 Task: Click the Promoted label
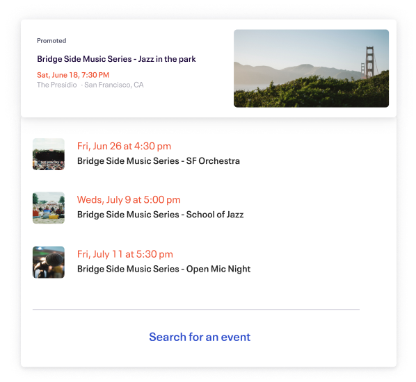pyautogui.click(x=51, y=40)
